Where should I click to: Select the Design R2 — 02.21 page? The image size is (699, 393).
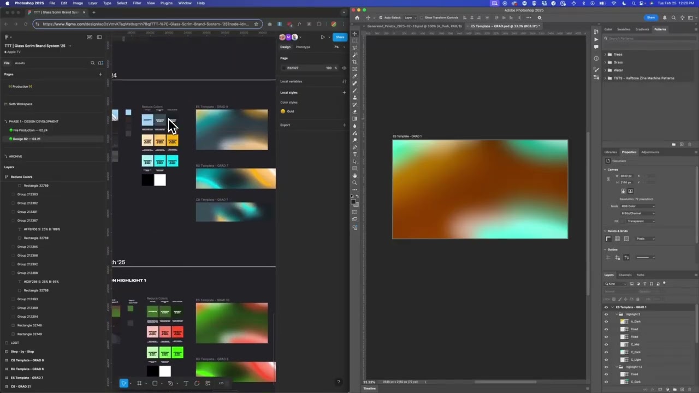(x=27, y=139)
